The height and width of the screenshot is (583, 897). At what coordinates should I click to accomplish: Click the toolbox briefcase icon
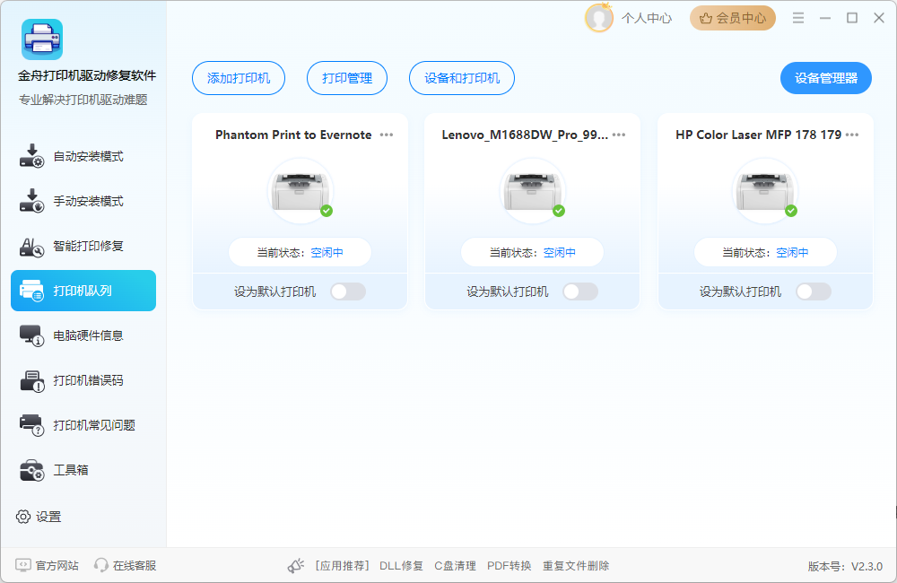point(31,470)
